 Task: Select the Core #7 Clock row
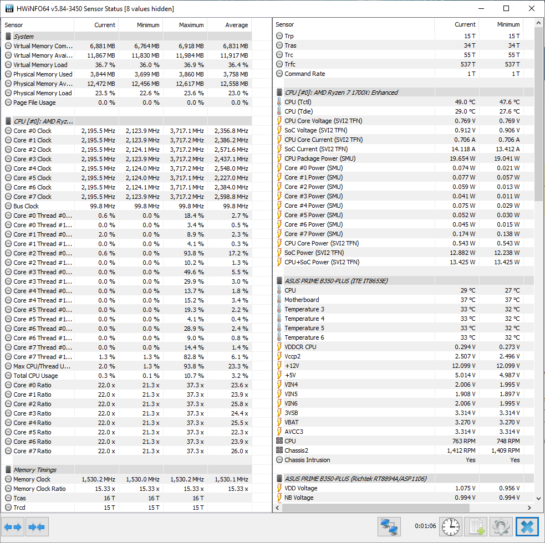(x=126, y=197)
